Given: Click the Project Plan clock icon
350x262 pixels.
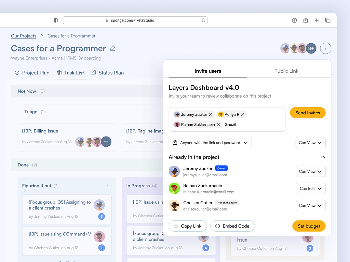Looking at the screenshot, I should coord(17,72).
